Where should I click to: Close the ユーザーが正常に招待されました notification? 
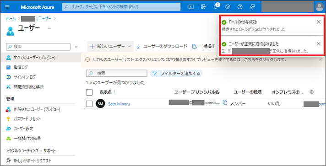[x=319, y=43]
